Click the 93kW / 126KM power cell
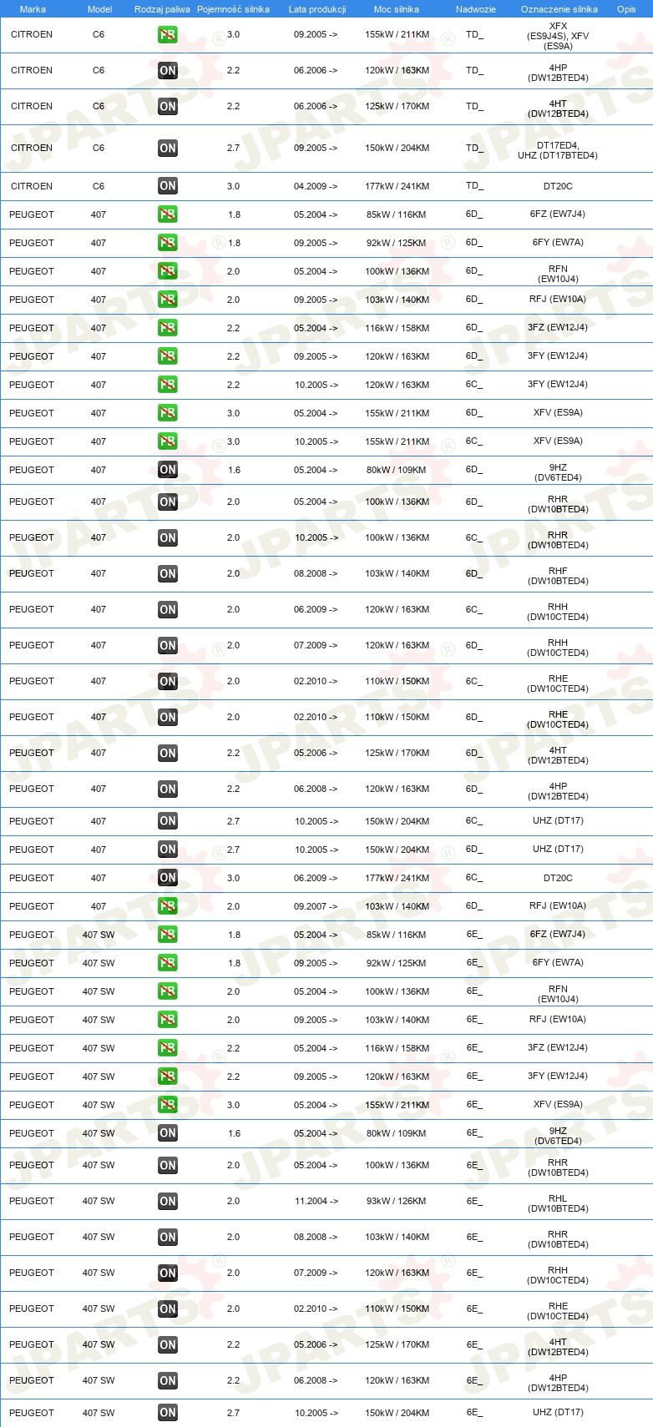The width and height of the screenshot is (653, 1427). pos(396,1202)
